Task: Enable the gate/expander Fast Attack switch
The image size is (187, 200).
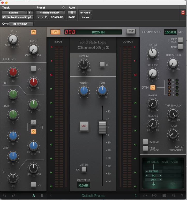Action: pyautogui.click(x=145, y=148)
